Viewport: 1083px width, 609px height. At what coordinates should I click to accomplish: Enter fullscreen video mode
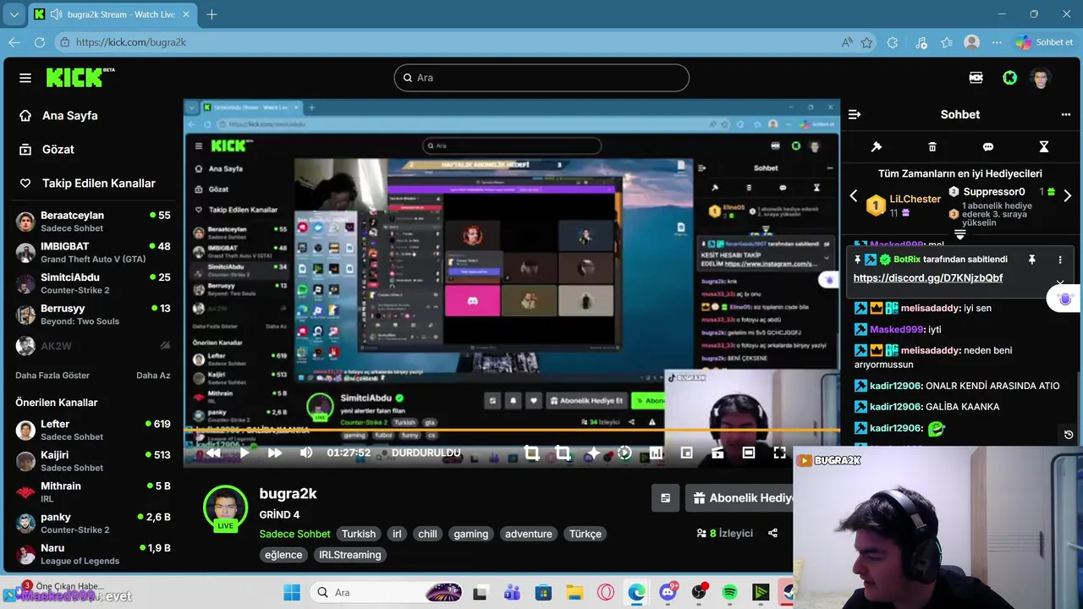pyautogui.click(x=779, y=453)
